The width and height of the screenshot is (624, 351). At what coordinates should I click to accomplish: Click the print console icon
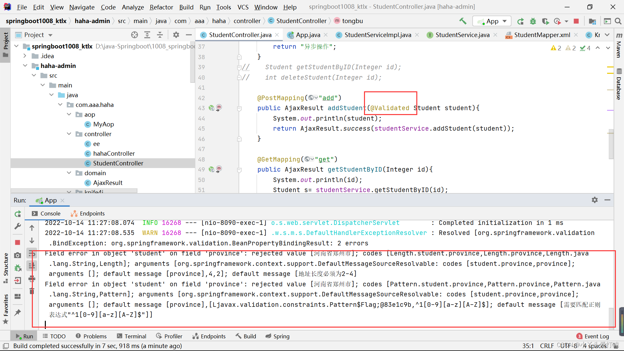point(32,279)
